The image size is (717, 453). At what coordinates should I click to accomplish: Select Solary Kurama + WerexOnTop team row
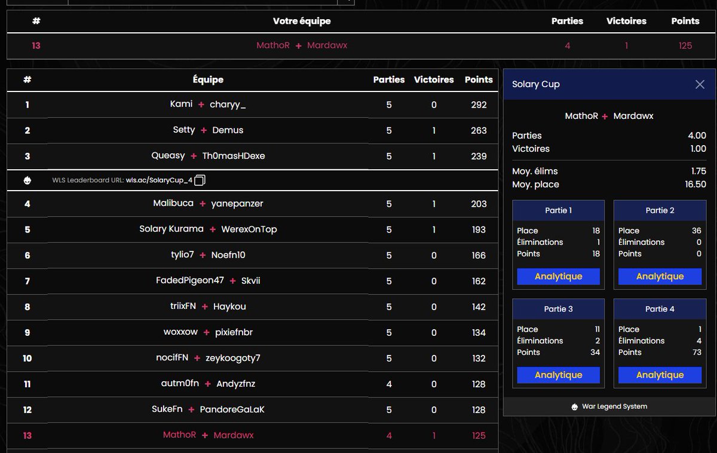click(252, 229)
